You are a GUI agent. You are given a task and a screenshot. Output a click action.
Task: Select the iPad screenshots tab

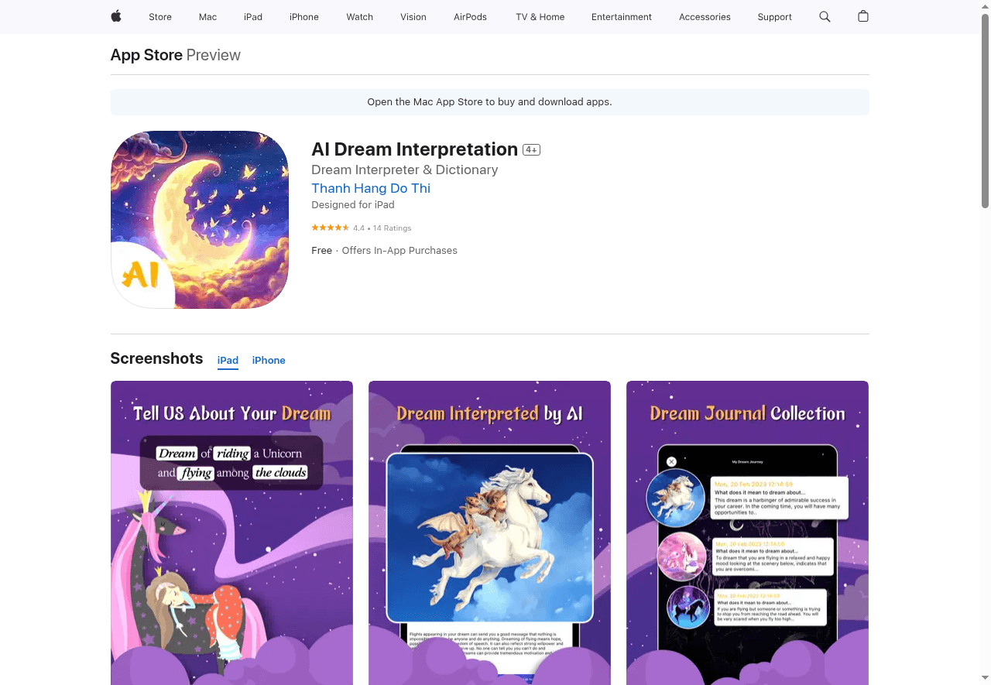point(228,360)
